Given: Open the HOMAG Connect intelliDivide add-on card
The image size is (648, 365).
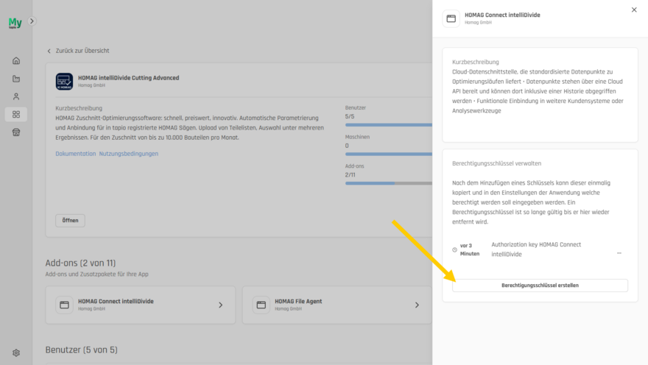Looking at the screenshot, I should (141, 305).
